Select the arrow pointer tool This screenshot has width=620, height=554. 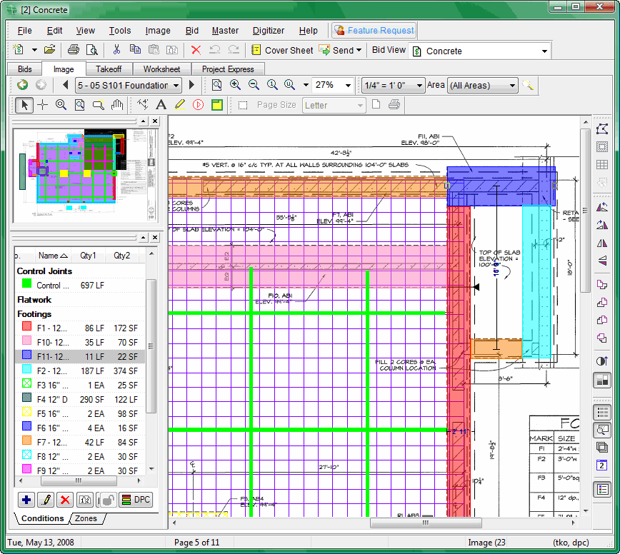[x=24, y=105]
